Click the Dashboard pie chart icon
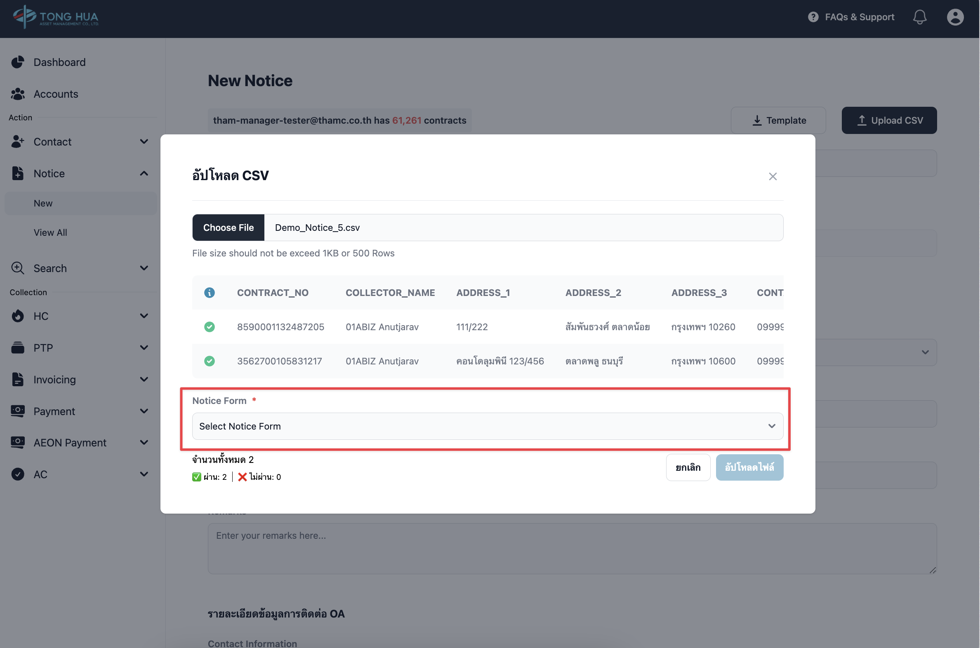Screen dimensions: 980x648 coord(18,62)
